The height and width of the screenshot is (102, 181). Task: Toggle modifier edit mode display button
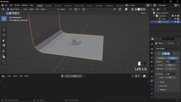pos(163,54)
